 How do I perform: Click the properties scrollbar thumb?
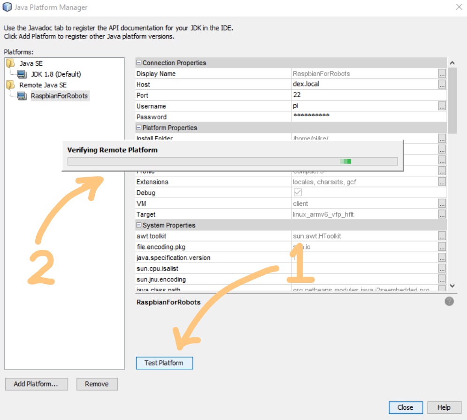pyautogui.click(x=452, y=101)
